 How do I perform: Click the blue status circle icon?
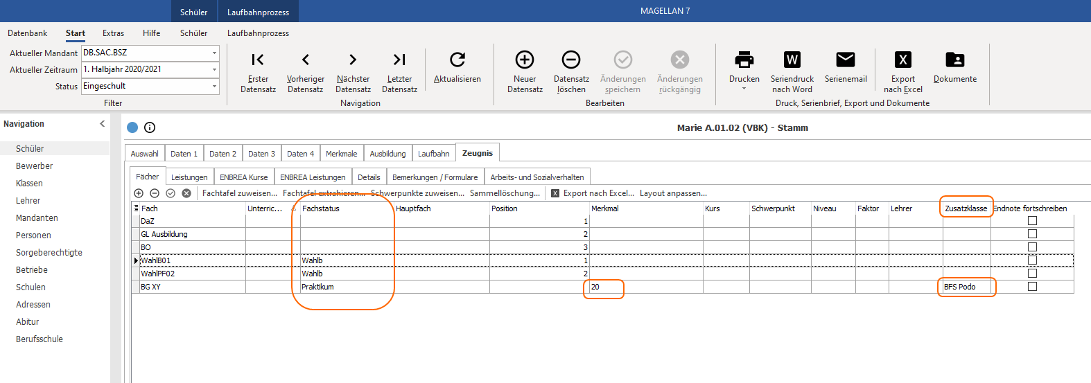132,127
